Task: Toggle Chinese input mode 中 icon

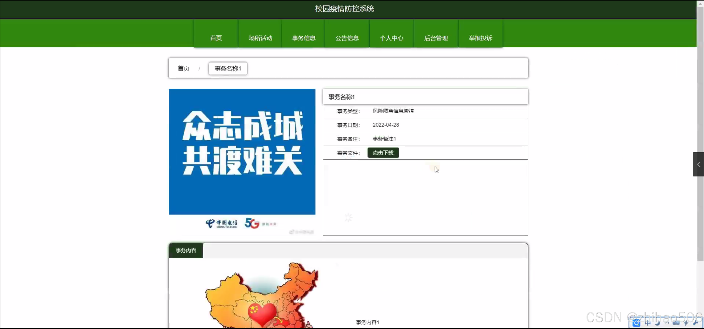Action: pyautogui.click(x=648, y=323)
